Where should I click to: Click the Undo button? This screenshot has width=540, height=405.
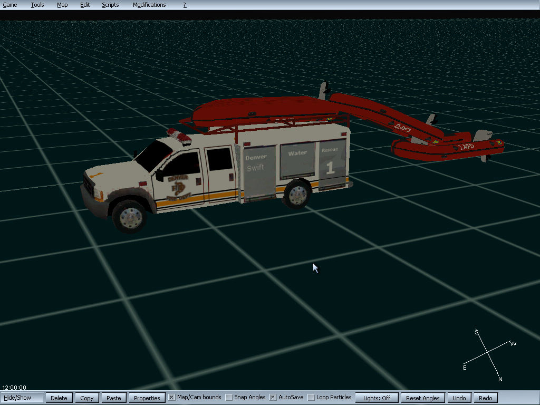point(459,398)
